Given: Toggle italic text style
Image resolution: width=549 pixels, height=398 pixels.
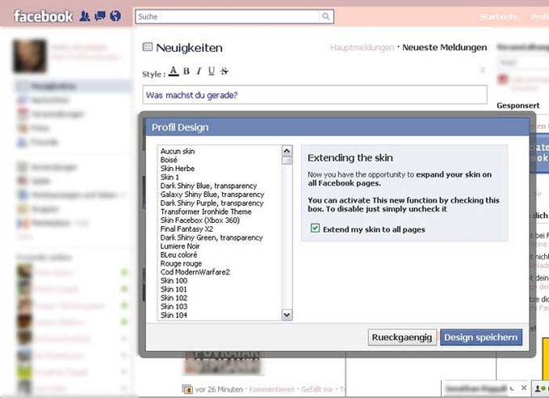Looking at the screenshot, I should 199,71.
